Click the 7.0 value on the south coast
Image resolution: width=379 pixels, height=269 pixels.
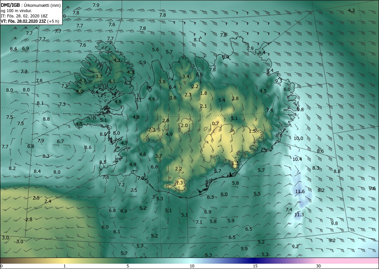point(141,178)
